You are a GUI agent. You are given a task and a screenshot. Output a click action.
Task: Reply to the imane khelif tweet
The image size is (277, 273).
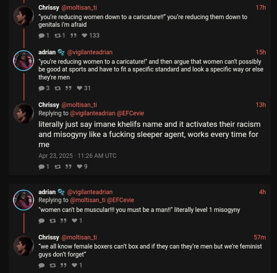pos(42,167)
